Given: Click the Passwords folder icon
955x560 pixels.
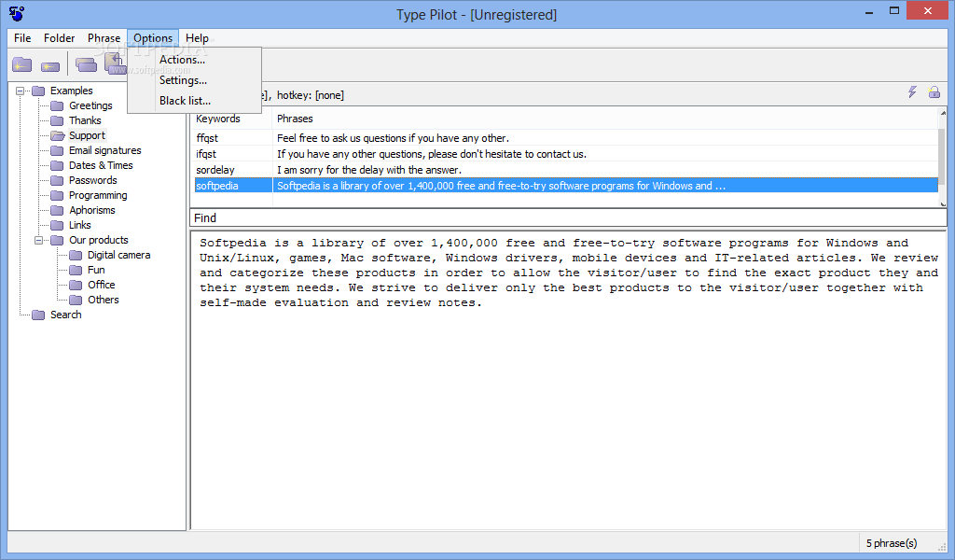Looking at the screenshot, I should (57, 180).
